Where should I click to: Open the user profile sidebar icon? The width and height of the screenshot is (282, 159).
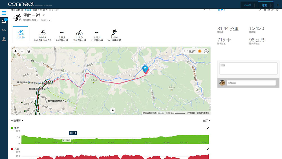click(x=4, y=39)
